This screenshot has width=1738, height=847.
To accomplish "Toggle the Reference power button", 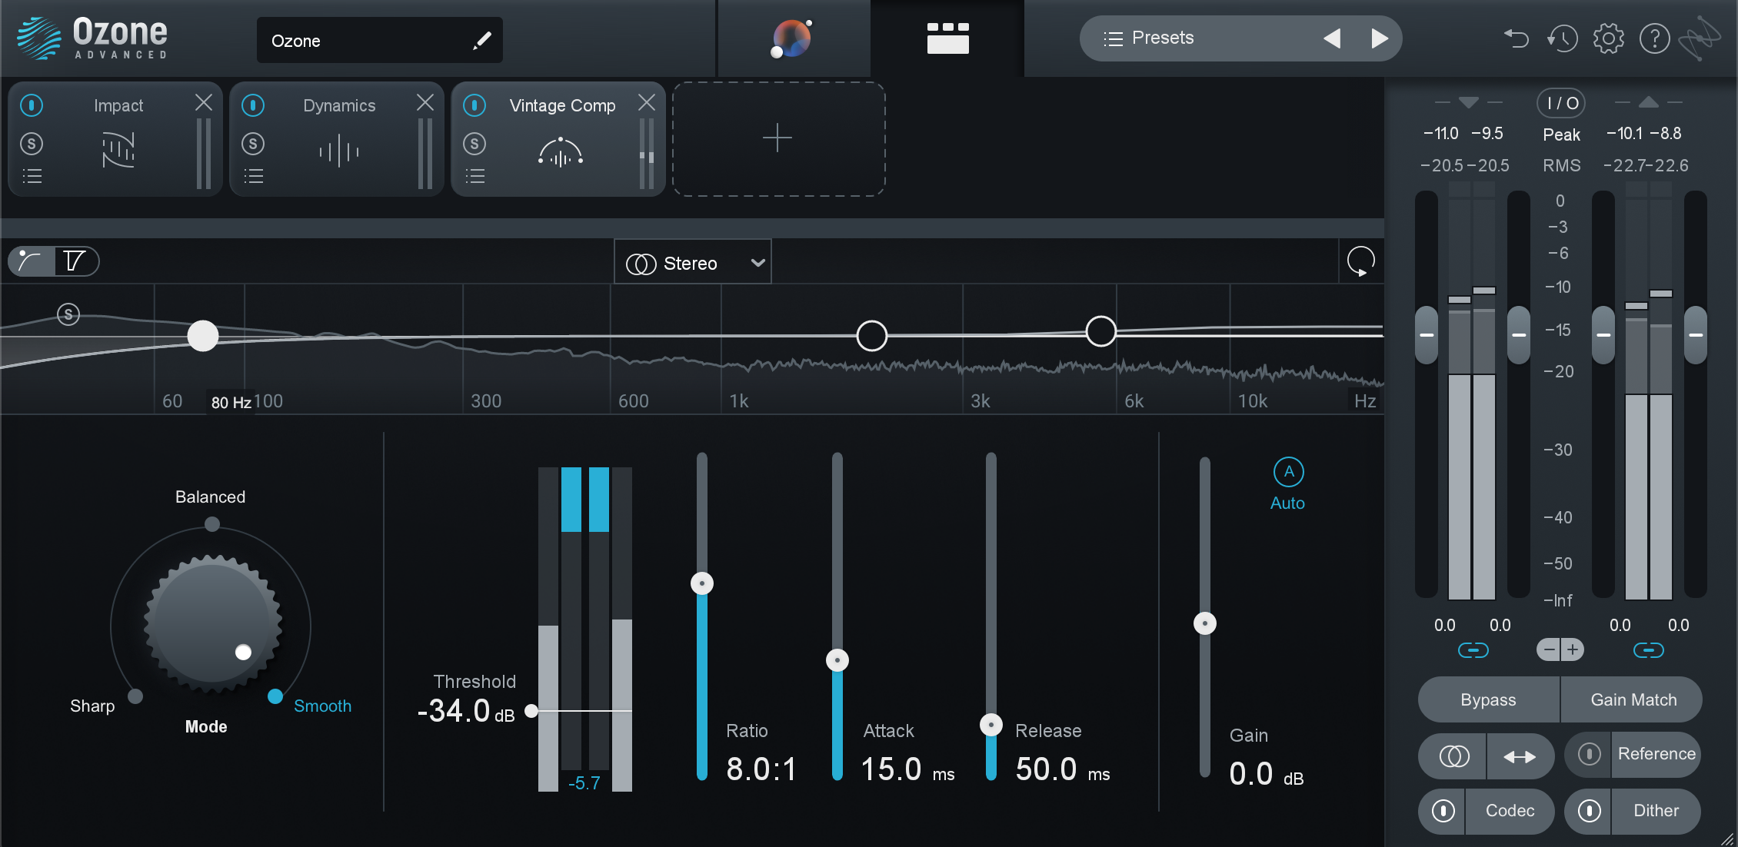I will (1589, 754).
